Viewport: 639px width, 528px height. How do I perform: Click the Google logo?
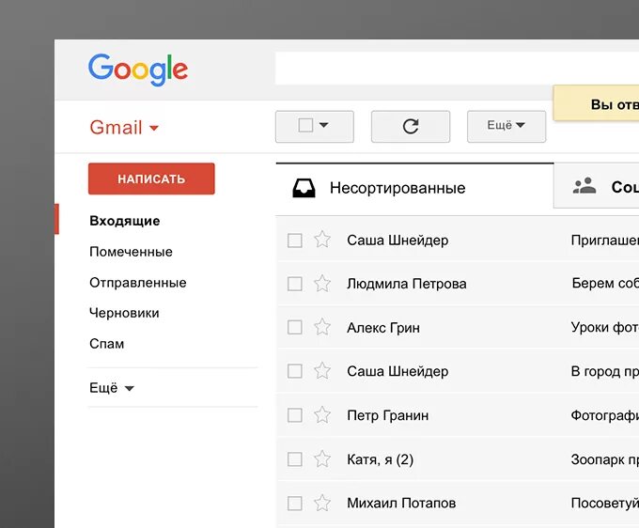[138, 70]
